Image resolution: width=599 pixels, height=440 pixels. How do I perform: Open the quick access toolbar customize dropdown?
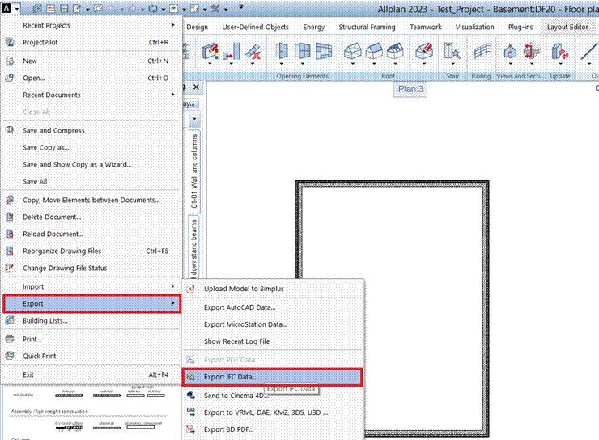[x=240, y=7]
